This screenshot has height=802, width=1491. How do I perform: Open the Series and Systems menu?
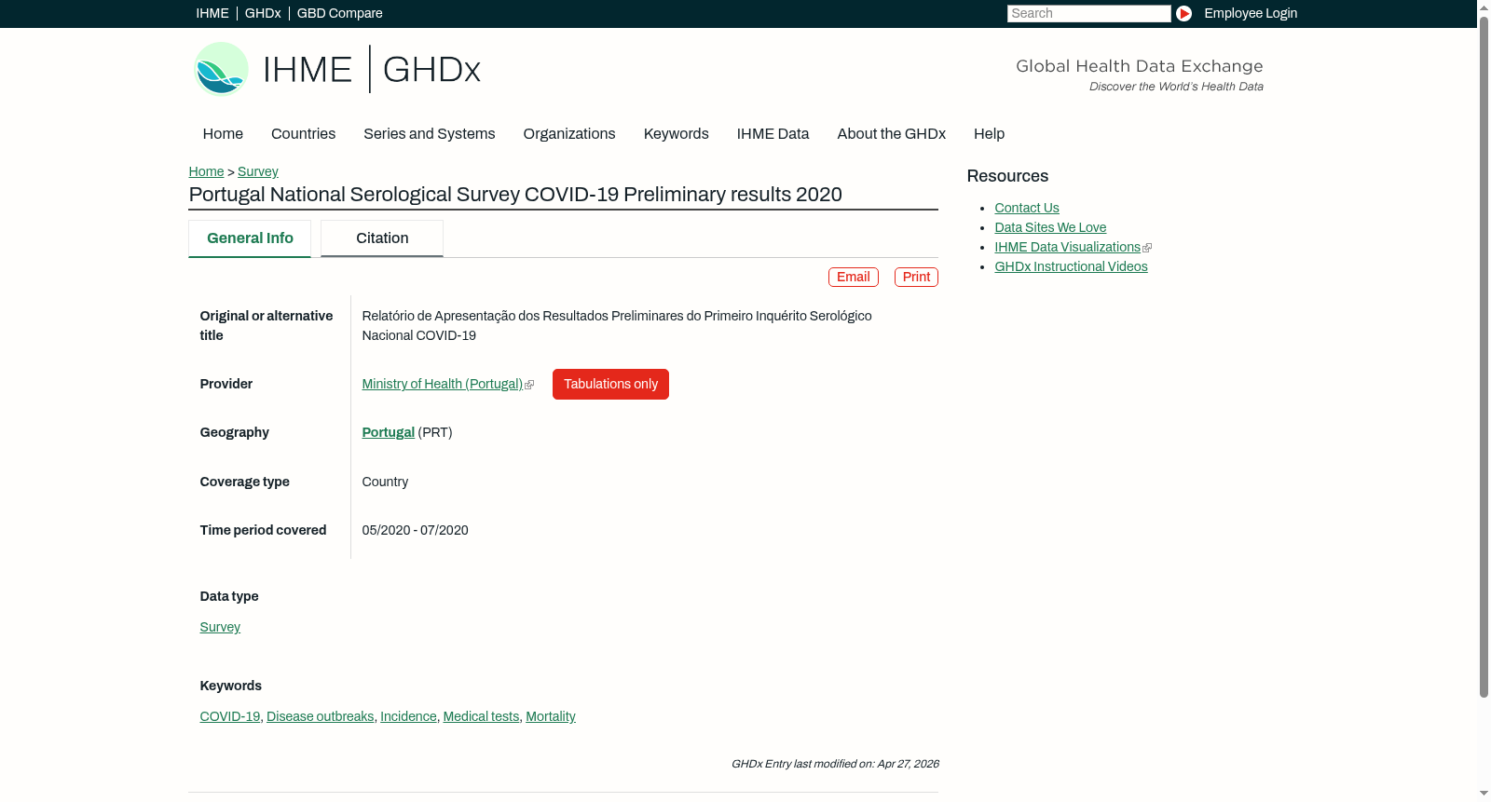pos(429,134)
